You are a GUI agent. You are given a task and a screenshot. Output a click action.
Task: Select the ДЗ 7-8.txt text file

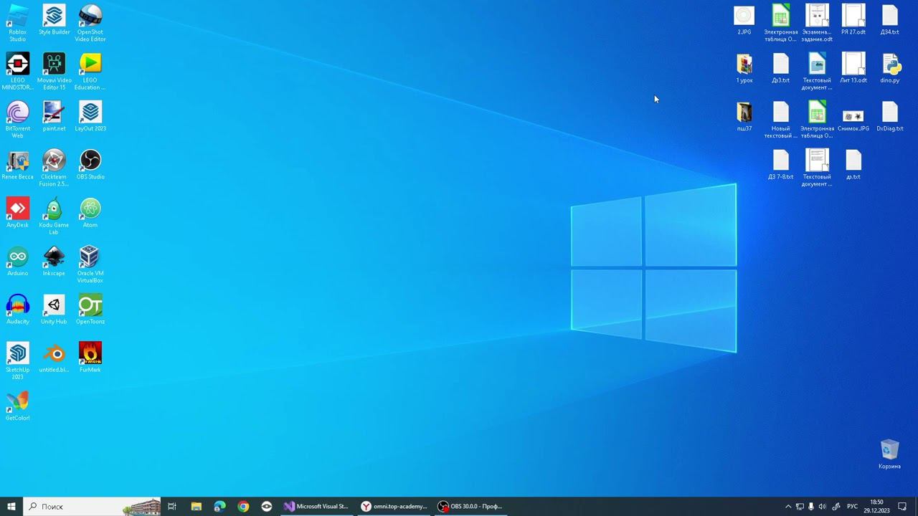coord(780,164)
